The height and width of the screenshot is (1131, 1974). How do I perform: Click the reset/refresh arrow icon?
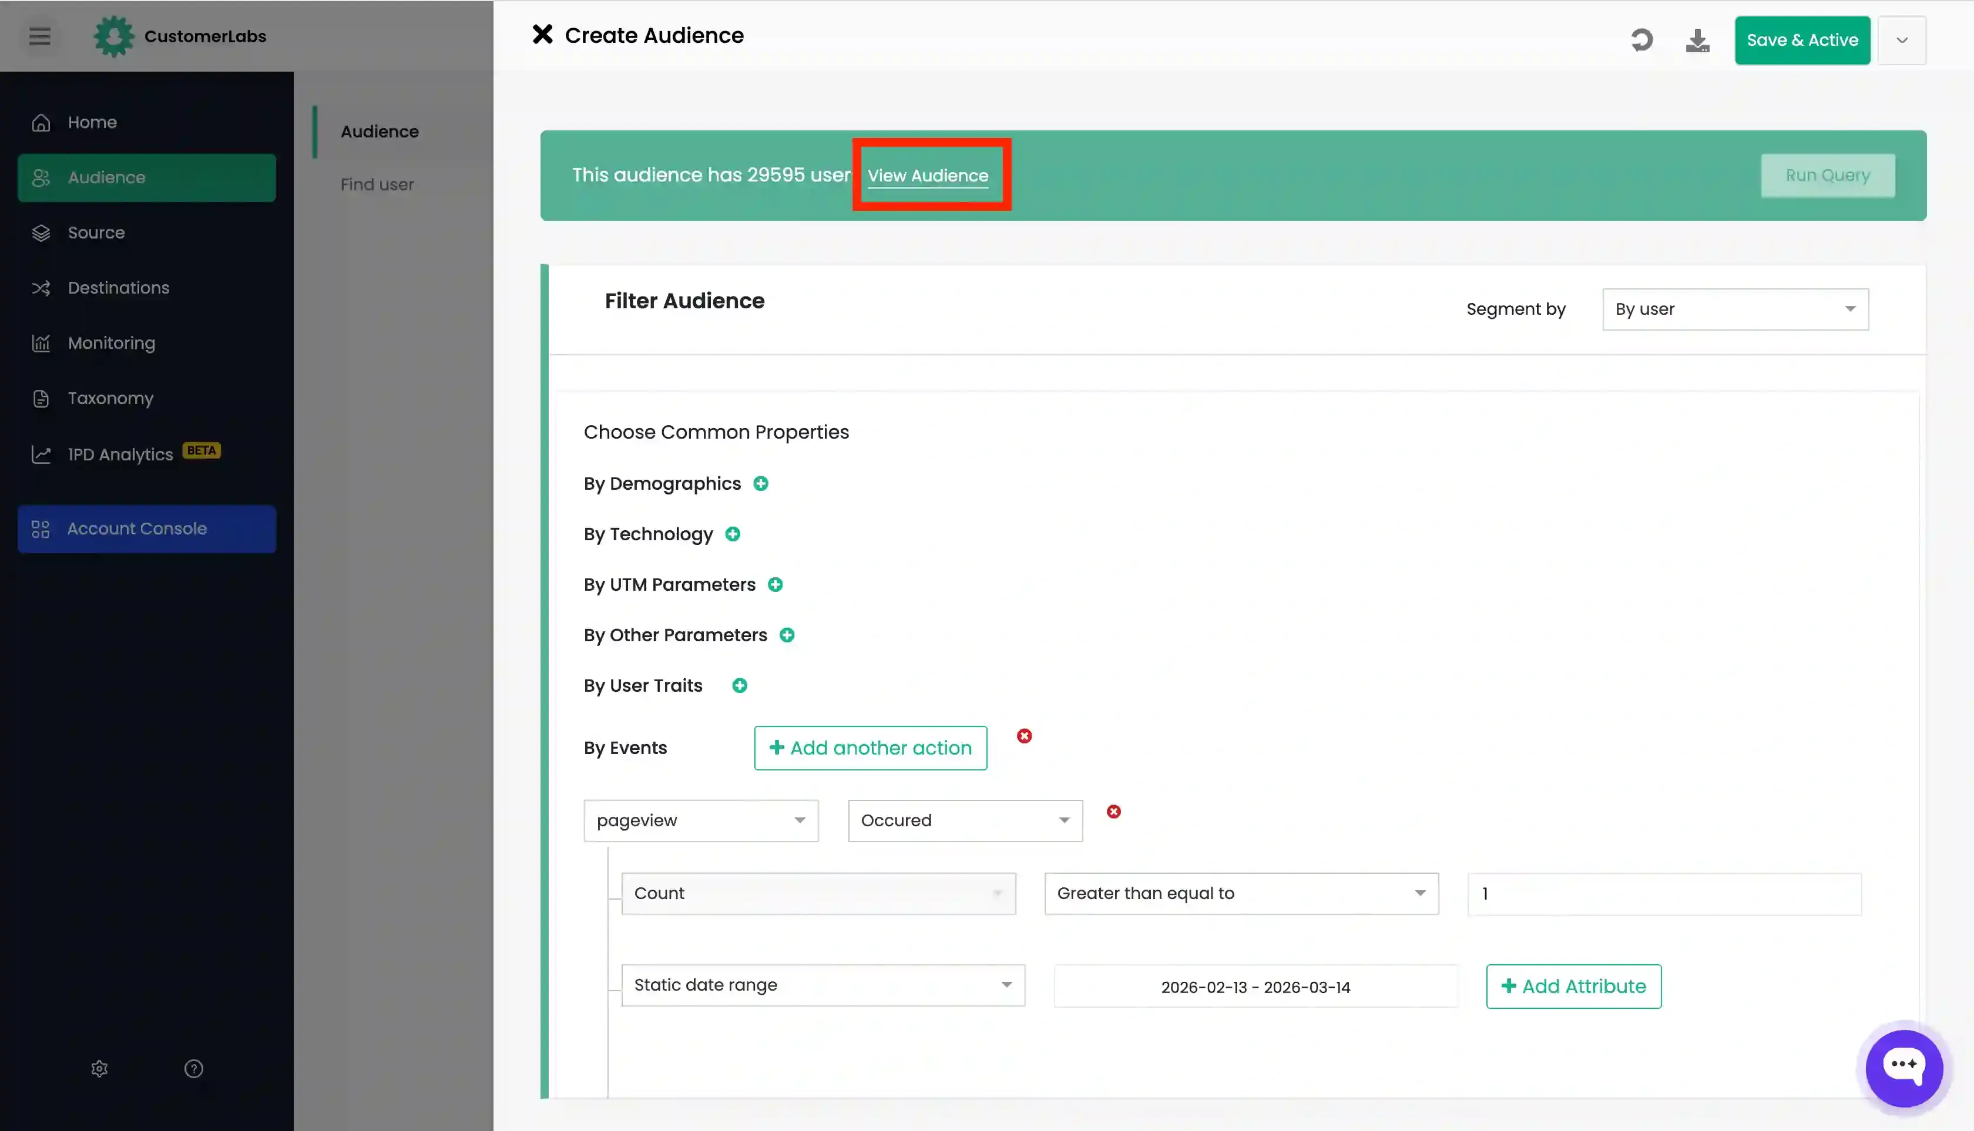point(1641,39)
